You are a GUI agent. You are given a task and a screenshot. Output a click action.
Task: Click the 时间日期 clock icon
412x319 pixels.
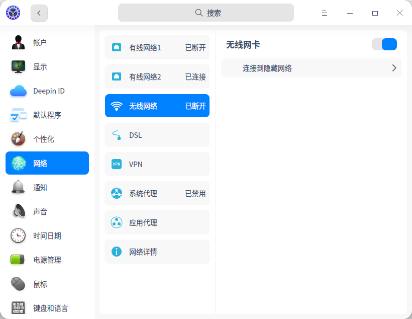pos(18,235)
